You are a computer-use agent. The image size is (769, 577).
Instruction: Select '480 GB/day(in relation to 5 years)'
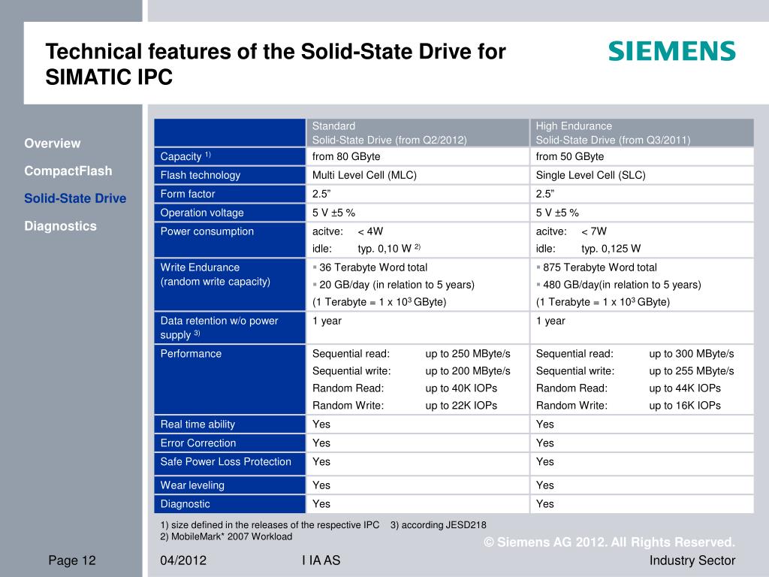pyautogui.click(x=622, y=285)
